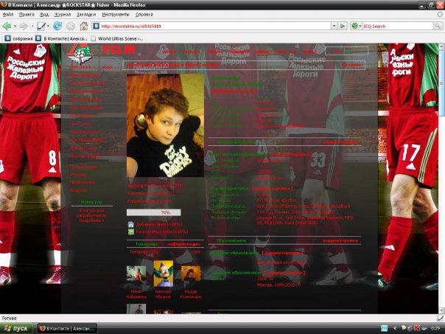This screenshot has width=445, height=334.
Task: Click the green speech bubble icon
Action: point(130,232)
